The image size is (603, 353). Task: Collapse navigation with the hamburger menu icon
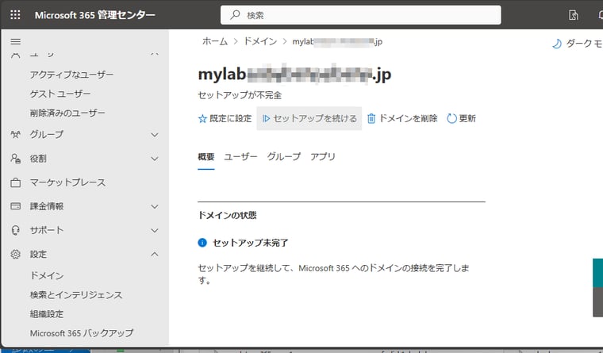pyautogui.click(x=15, y=41)
